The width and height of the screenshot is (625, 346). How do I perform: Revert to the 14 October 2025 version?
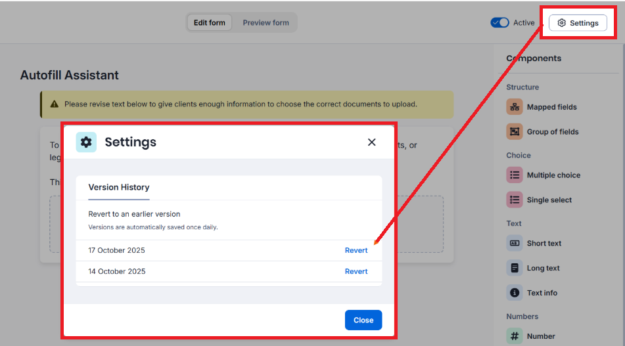pyautogui.click(x=356, y=271)
